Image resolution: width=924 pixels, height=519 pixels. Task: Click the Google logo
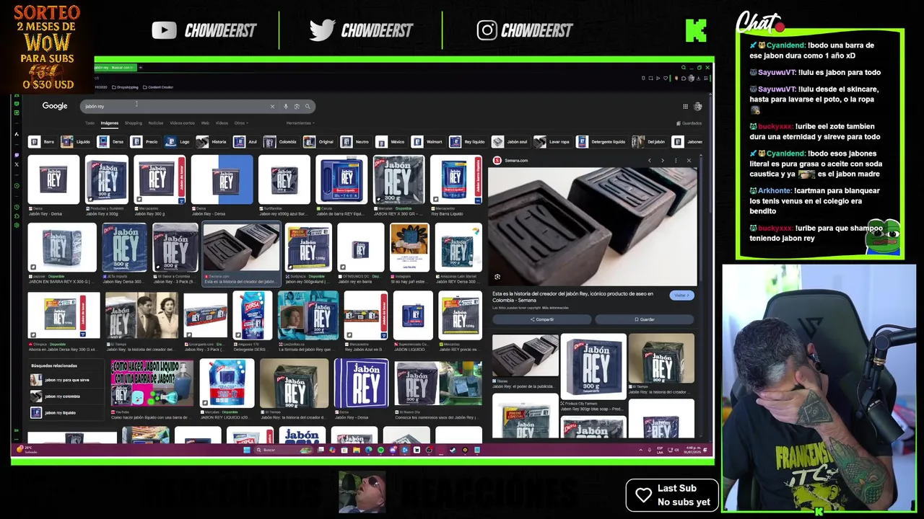tap(55, 106)
